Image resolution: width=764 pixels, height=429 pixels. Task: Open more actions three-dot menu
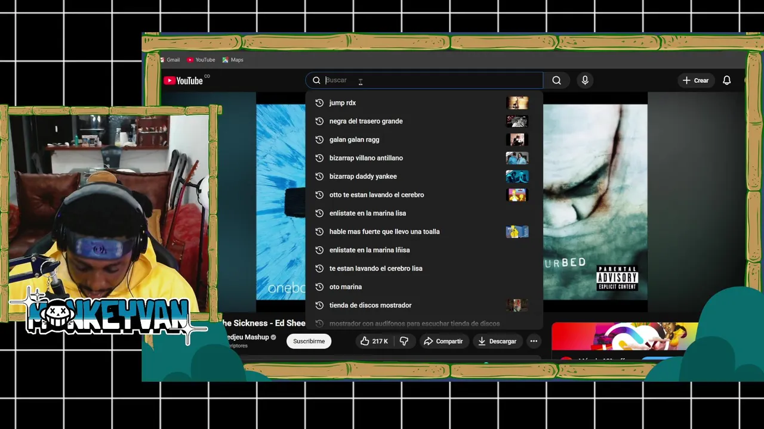[x=534, y=341]
